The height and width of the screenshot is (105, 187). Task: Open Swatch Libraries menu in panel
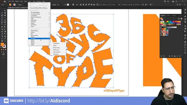161,56
